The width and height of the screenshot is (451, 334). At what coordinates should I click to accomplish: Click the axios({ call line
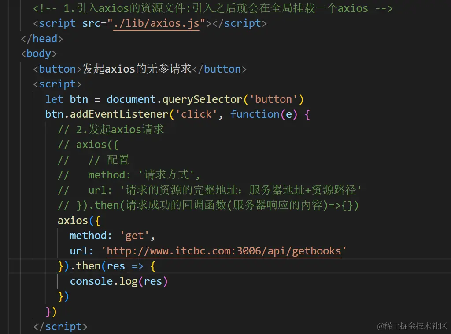click(x=79, y=221)
